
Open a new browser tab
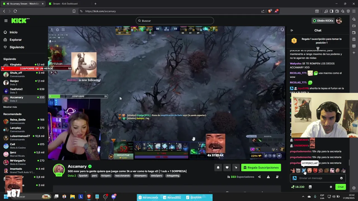[95, 4]
